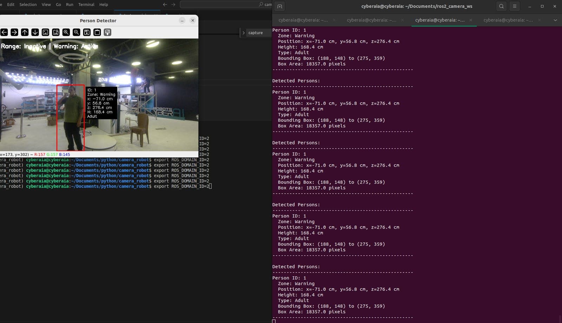Screen dimensions: 562x323
Task: Open the terminal hamburger menu
Action: coord(515,6)
